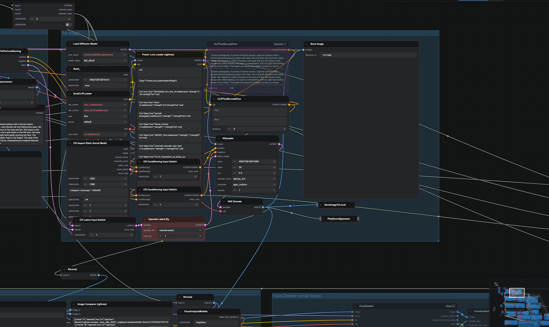Screen dimensions: 549x327
Task: Click Face Detailer (small faces) group title
Action: pos(297,296)
